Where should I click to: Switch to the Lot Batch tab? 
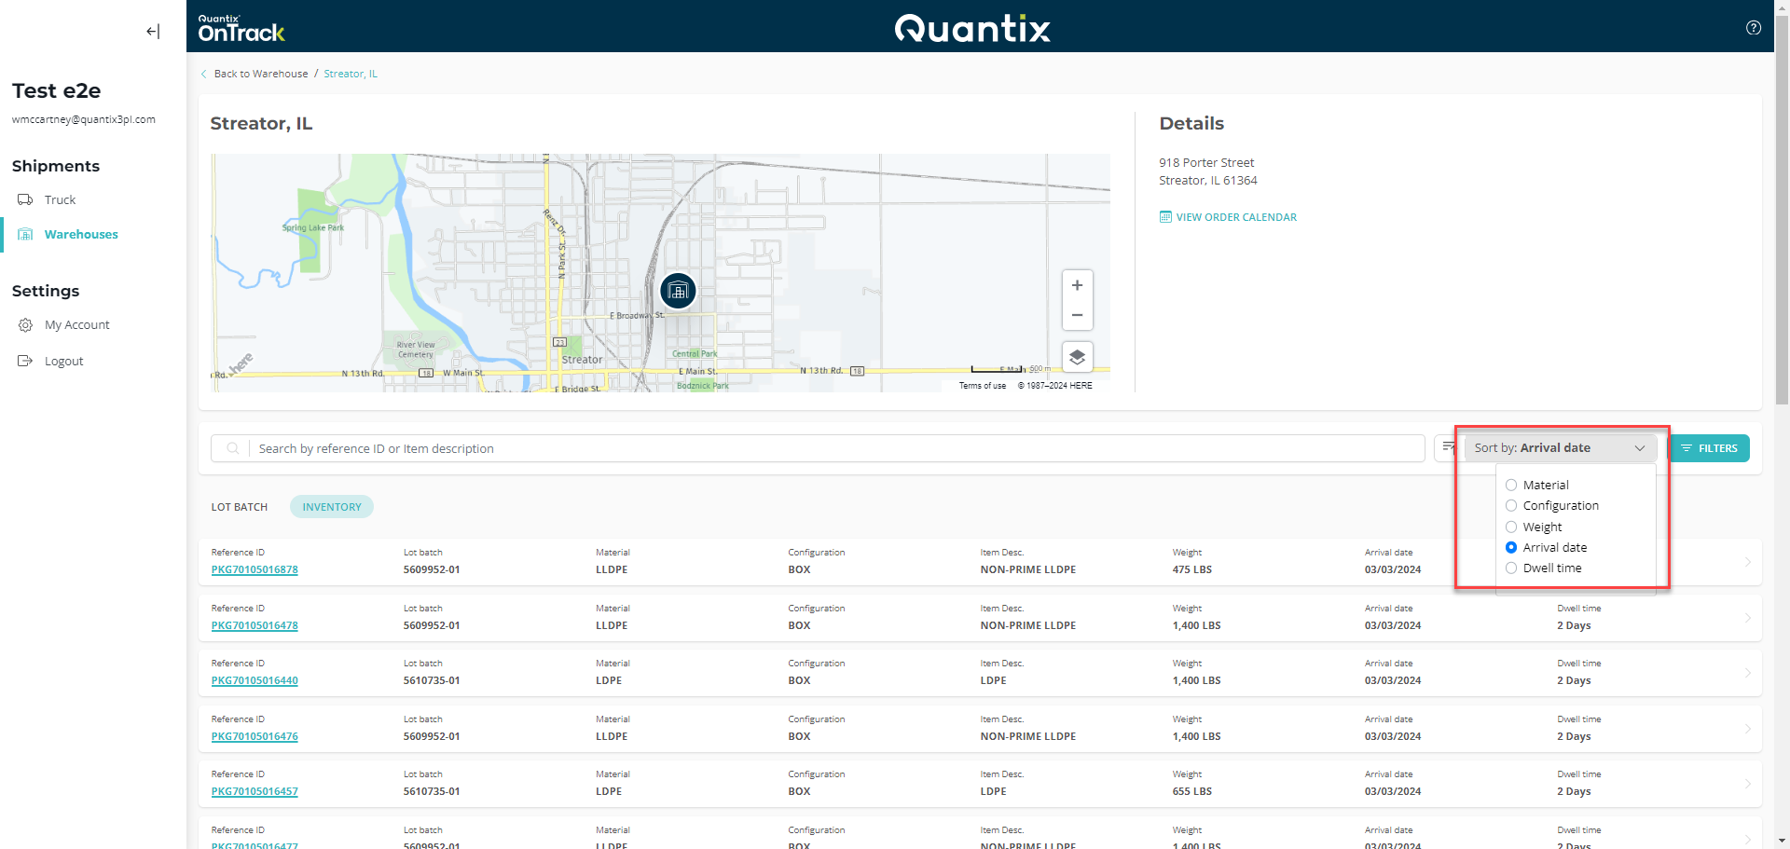(240, 507)
